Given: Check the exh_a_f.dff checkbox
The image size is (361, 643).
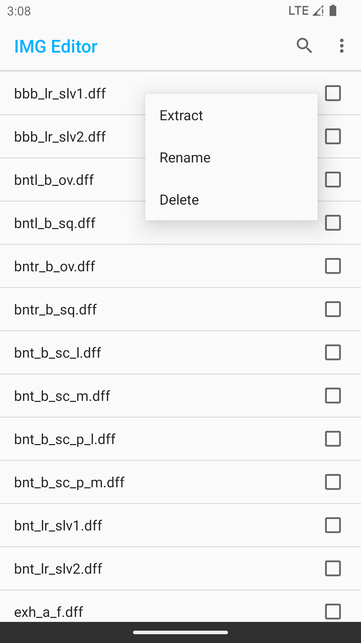Looking at the screenshot, I should coord(333,612).
